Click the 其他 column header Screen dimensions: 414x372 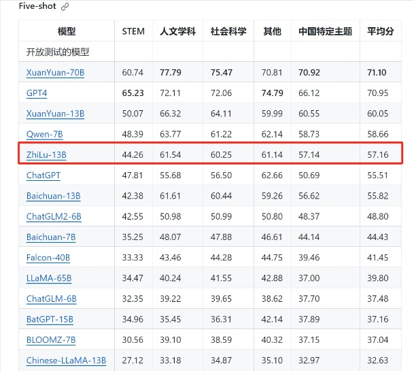272,31
